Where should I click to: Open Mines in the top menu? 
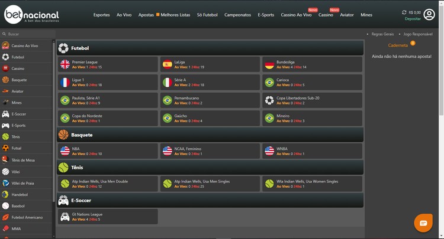[x=366, y=15]
